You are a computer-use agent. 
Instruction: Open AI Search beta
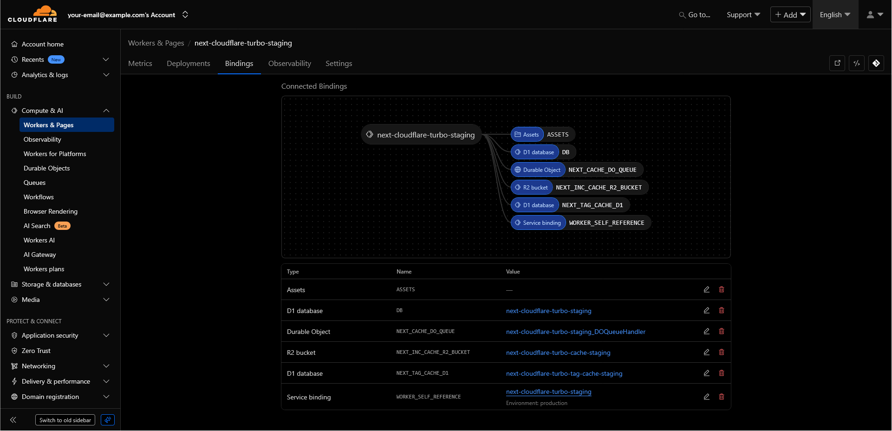(x=46, y=226)
